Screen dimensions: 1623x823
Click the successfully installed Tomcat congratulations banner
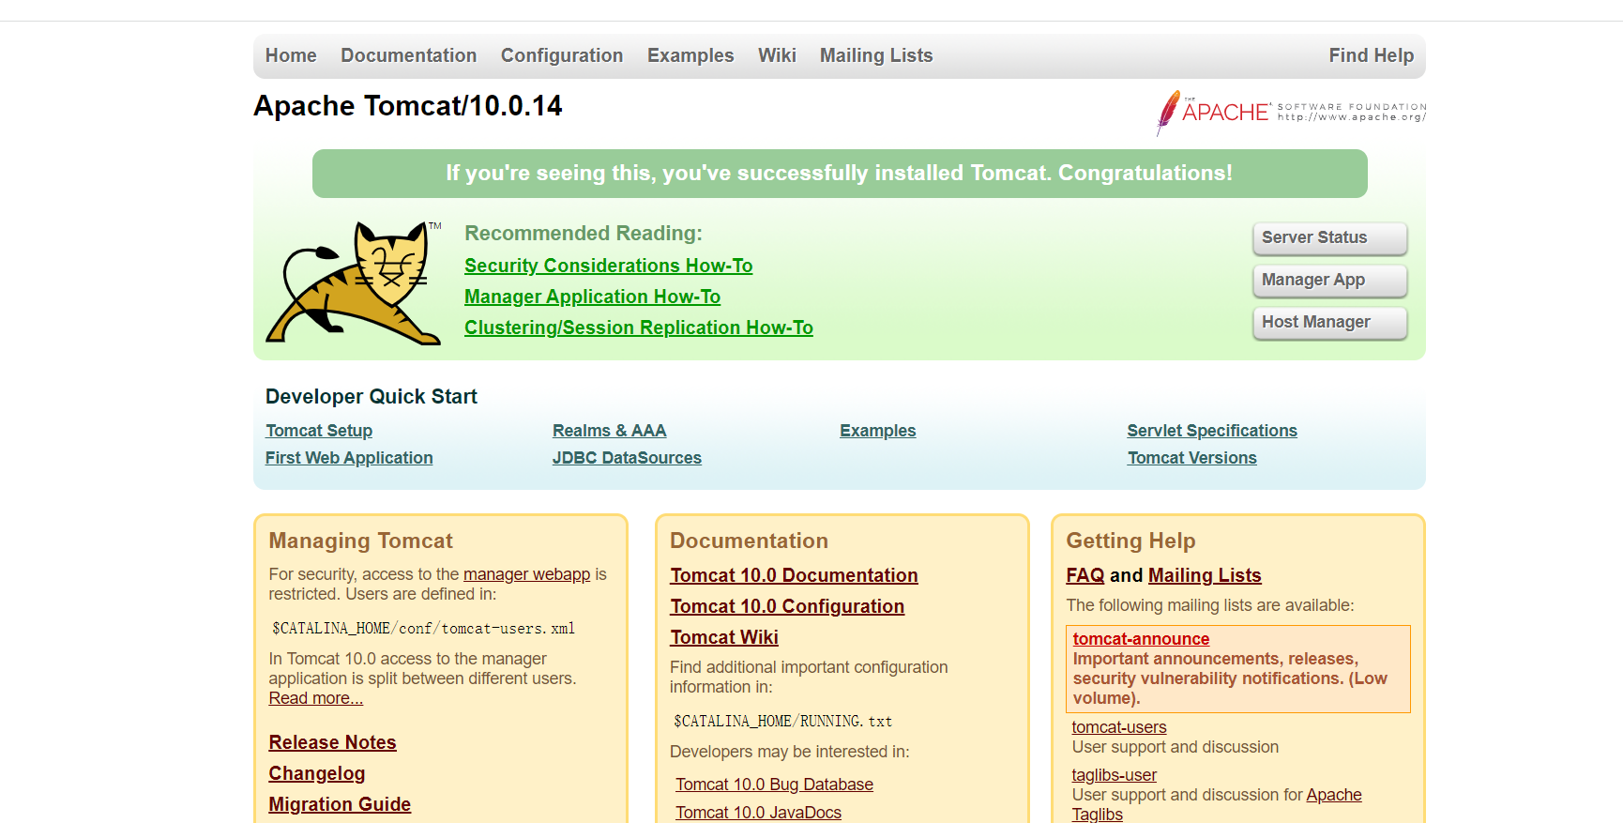[x=840, y=174]
